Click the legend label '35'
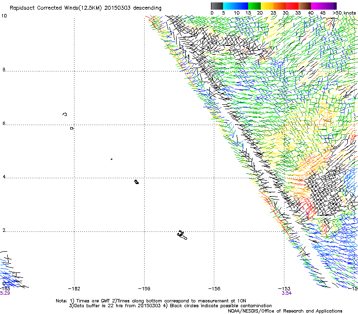The height and width of the screenshot is (314, 358). tap(298, 13)
